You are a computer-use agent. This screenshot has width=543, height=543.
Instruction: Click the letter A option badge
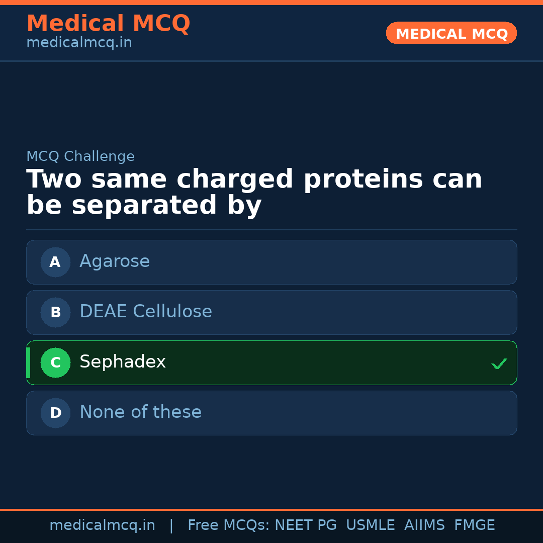[55, 262]
